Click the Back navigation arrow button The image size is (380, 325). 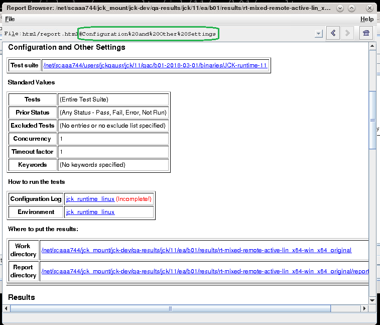tap(333, 33)
